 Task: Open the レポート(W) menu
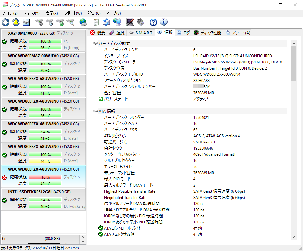pyautogui.click(x=73, y=13)
